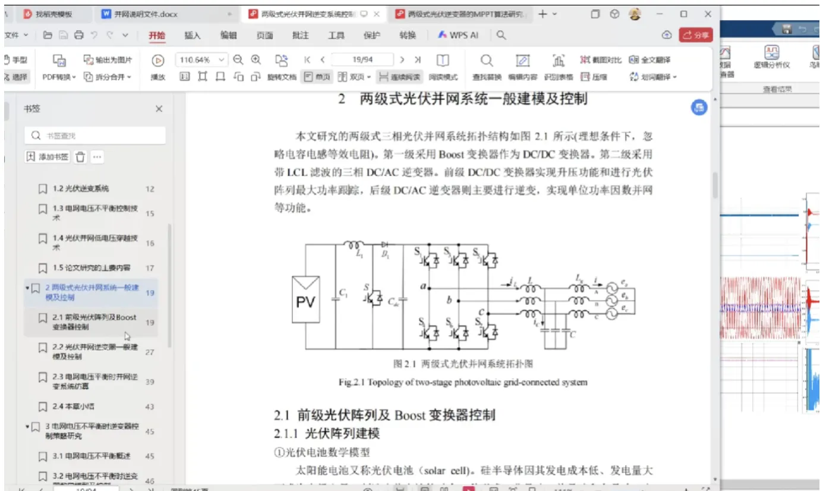
Task: Click the zoom in magnifier icon
Action: pos(256,59)
